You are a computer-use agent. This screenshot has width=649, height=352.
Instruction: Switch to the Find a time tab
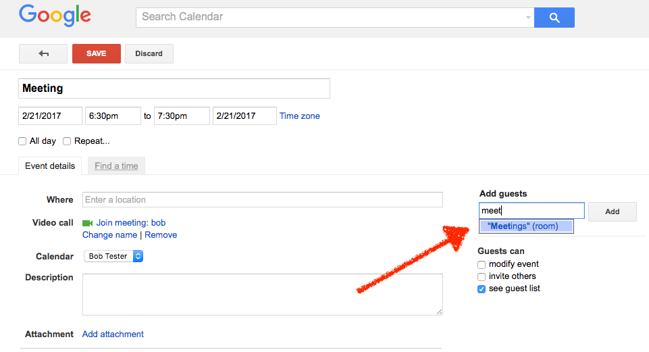coord(116,166)
